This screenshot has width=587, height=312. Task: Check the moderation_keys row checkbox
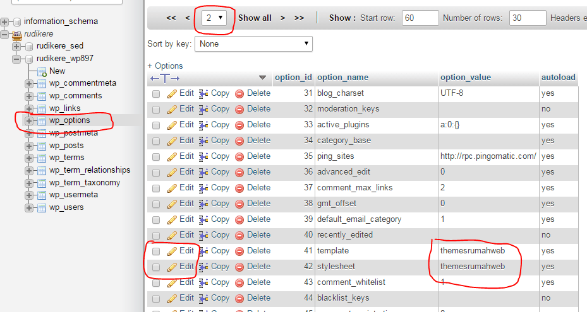click(x=156, y=110)
